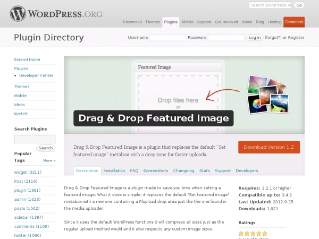Click the Search button under Search Plugins
This screenshot has width=319, height=239.
pos(46,148)
